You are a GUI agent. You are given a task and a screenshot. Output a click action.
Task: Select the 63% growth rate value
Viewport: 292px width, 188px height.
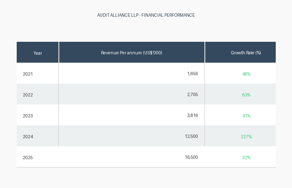point(246,95)
